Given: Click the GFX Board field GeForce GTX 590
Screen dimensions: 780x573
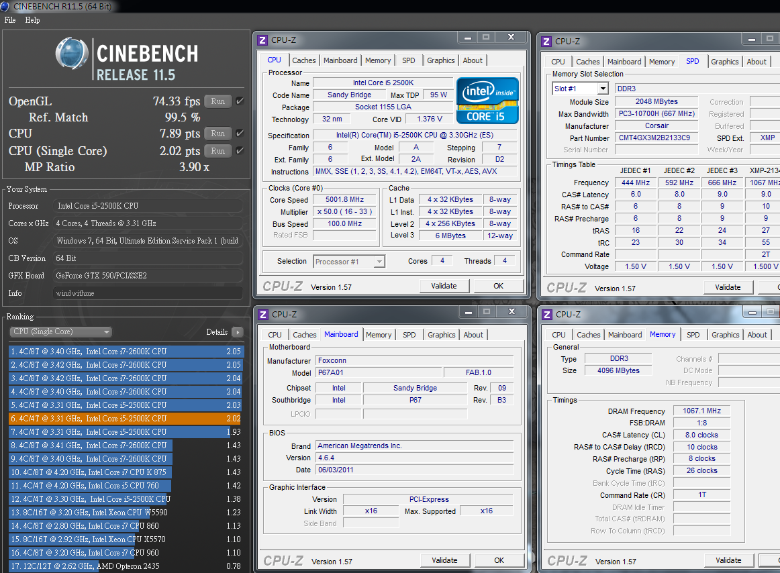Looking at the screenshot, I should 148,276.
